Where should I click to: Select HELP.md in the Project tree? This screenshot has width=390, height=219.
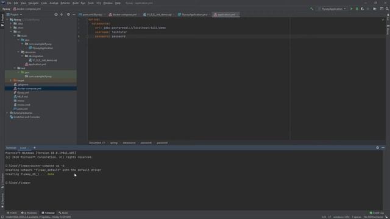(23, 97)
